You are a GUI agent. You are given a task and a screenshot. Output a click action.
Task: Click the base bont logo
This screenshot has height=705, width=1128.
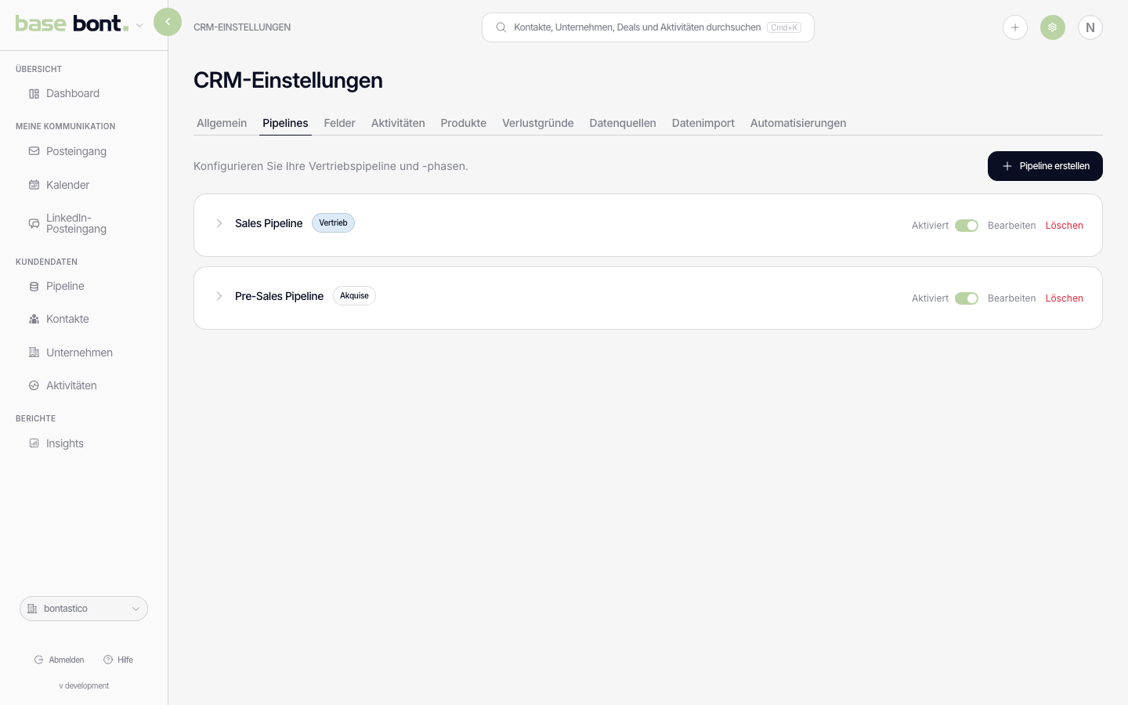point(71,23)
